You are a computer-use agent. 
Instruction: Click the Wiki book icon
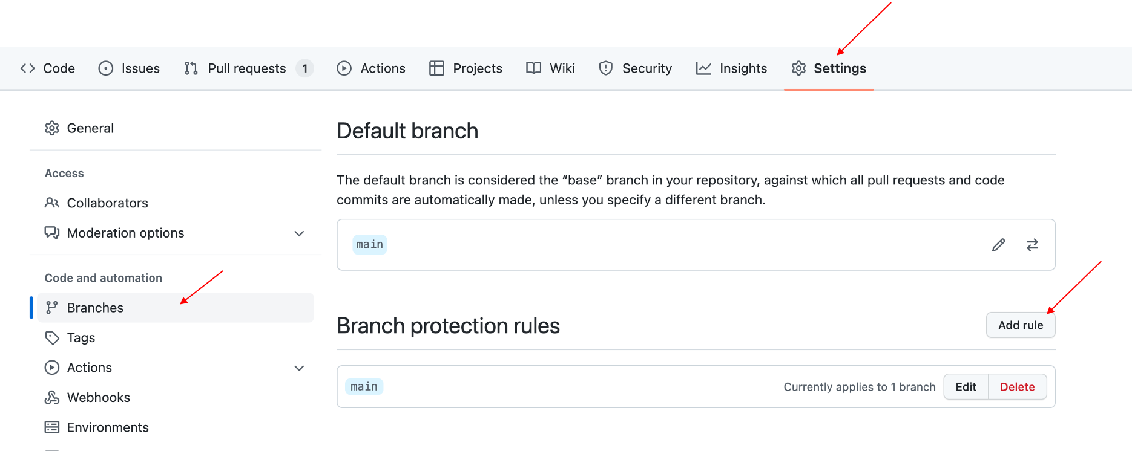(x=533, y=68)
